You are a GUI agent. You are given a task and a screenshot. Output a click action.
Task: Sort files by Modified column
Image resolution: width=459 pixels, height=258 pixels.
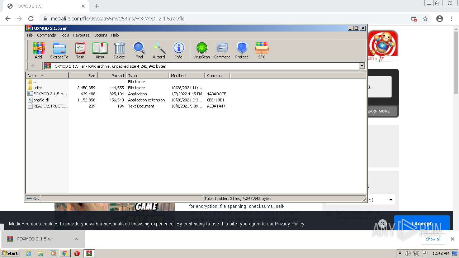(187, 76)
